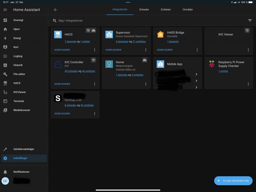This screenshot has height=192, width=256.
Task: Click Konfigurer on IHC Controller card
Action: coord(62,84)
